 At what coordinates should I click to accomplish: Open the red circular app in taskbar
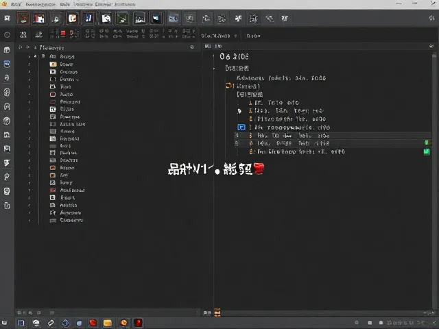point(93,323)
